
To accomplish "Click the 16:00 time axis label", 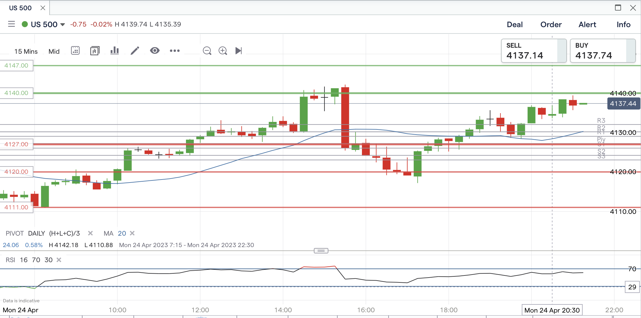I will pos(366,310).
